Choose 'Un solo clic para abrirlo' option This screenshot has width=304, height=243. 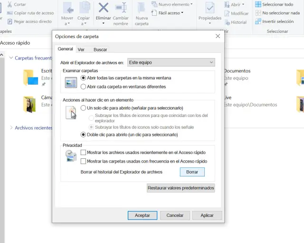[x=84, y=108]
